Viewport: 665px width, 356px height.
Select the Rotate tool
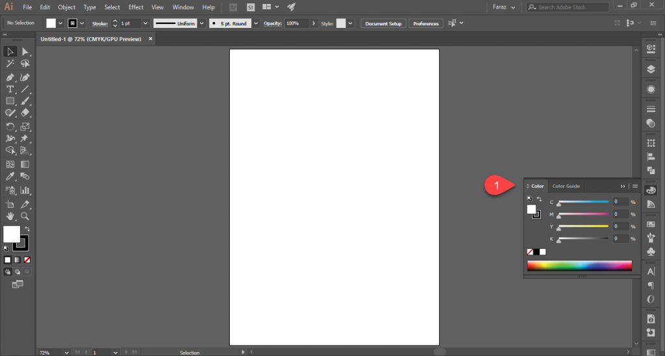pyautogui.click(x=10, y=127)
